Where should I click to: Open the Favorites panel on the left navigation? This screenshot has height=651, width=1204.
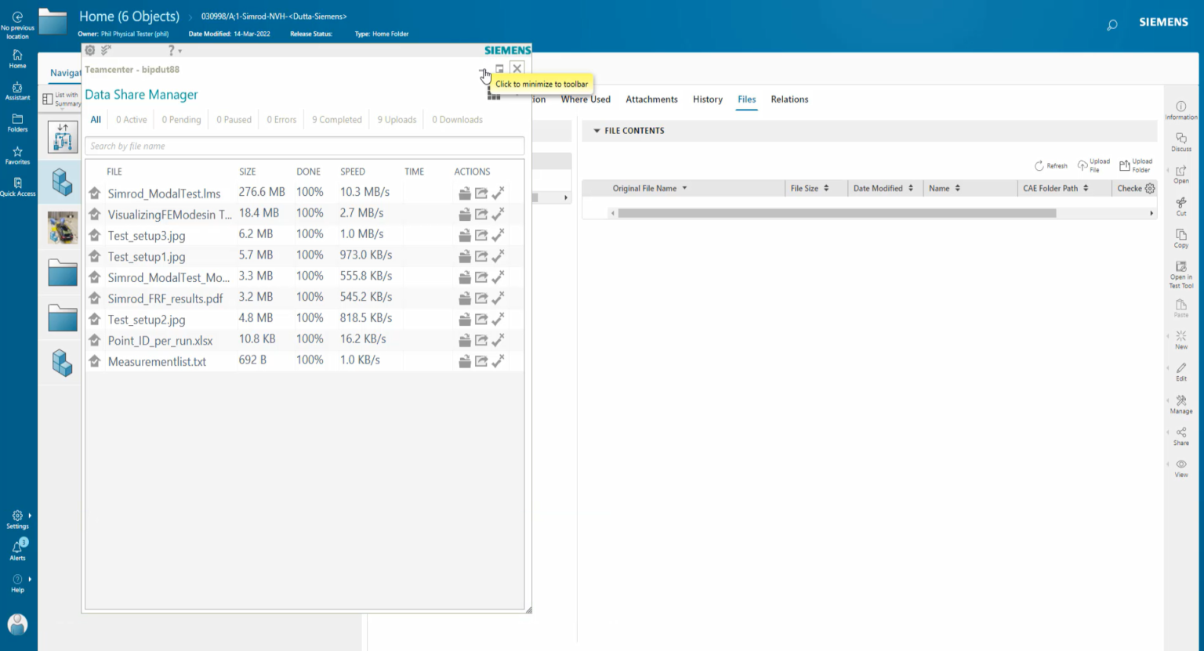pos(17,154)
